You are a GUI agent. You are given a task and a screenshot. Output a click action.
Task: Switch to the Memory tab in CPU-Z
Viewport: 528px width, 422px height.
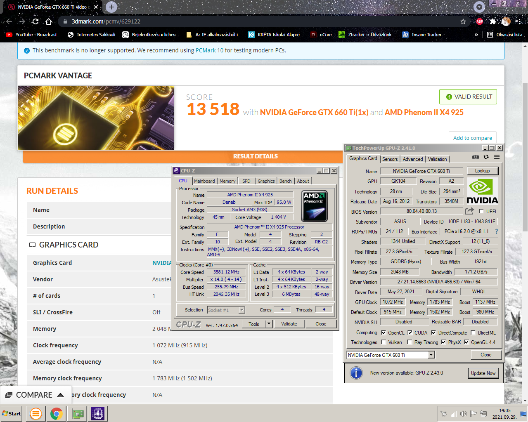point(227,181)
